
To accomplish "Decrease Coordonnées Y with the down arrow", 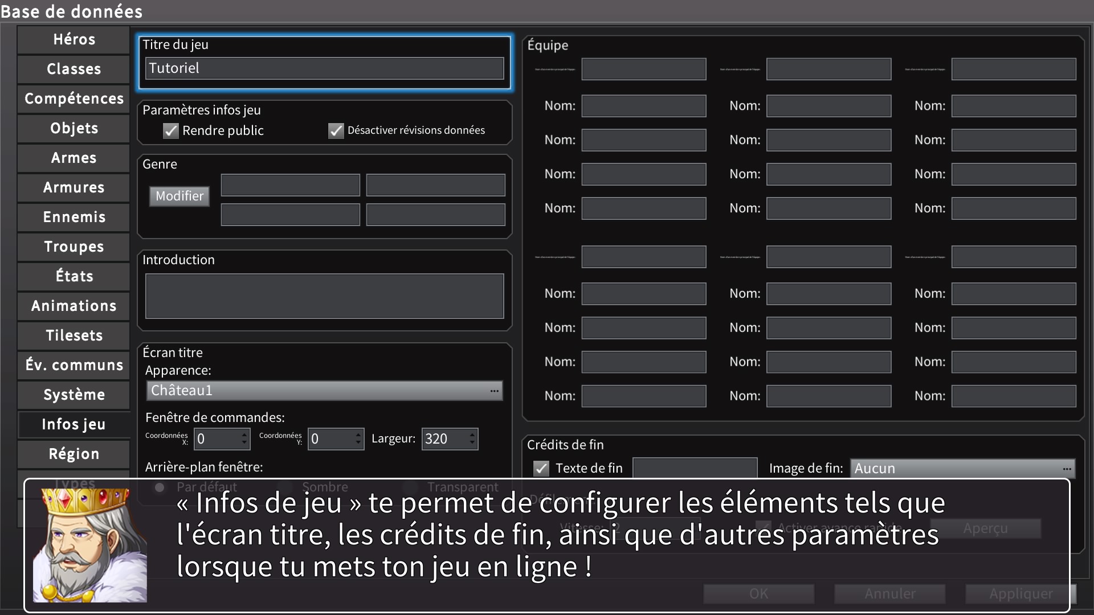I will [x=358, y=444].
